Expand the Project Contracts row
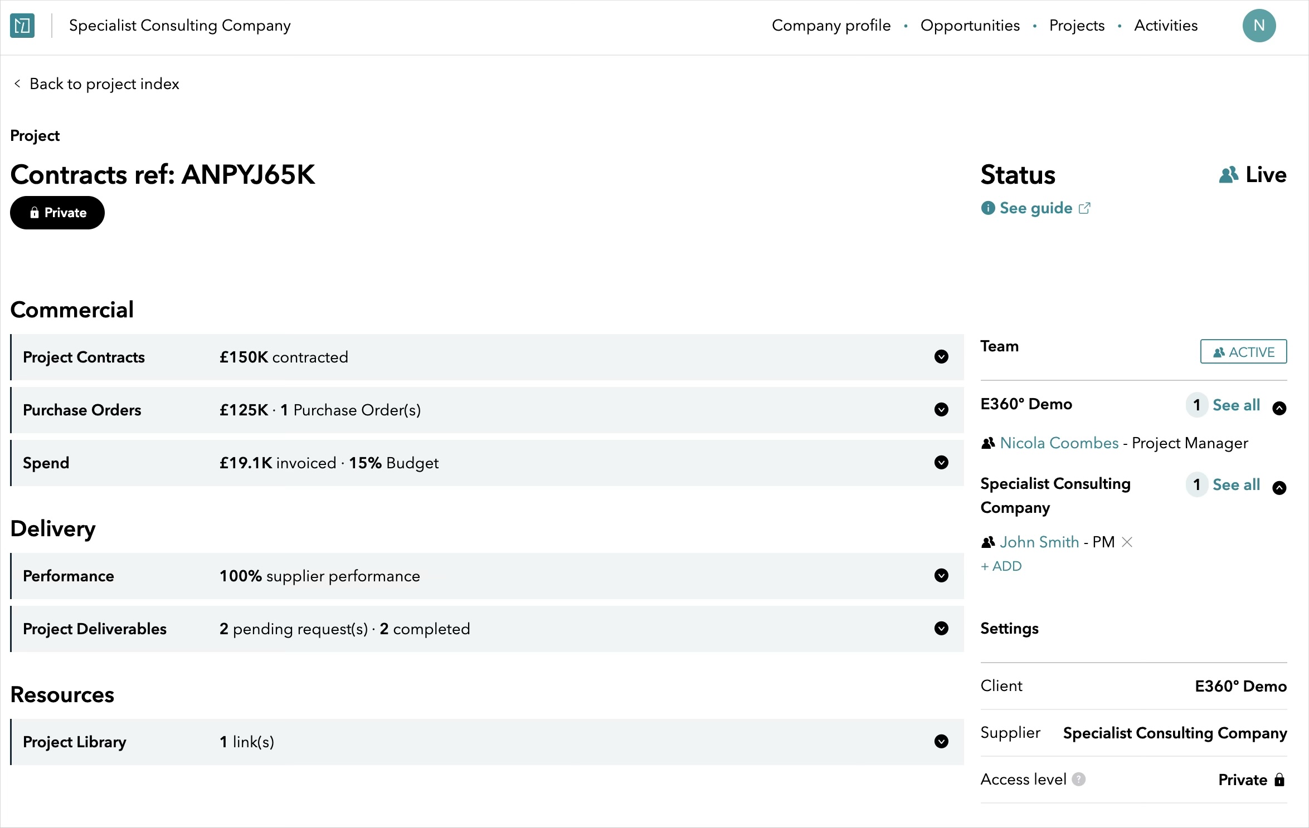 (x=941, y=357)
